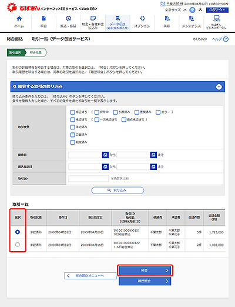235x307 pixels.
Task: Check the 保存中 status checkbox
Action: [97, 112]
